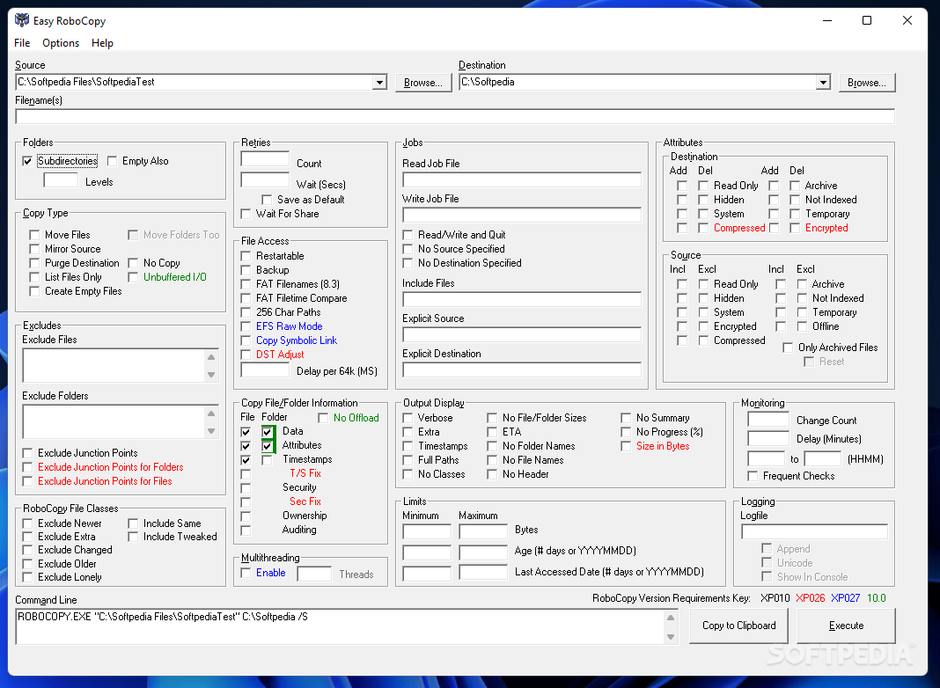
Task: Click the Include Files field
Action: click(522, 299)
